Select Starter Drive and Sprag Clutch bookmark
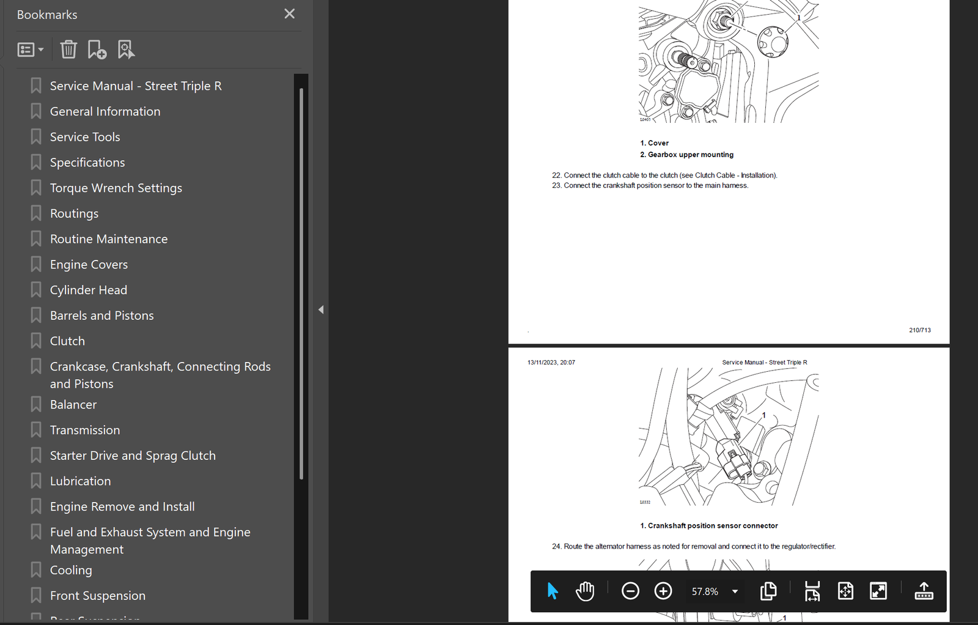This screenshot has width=978, height=625. pos(133,456)
